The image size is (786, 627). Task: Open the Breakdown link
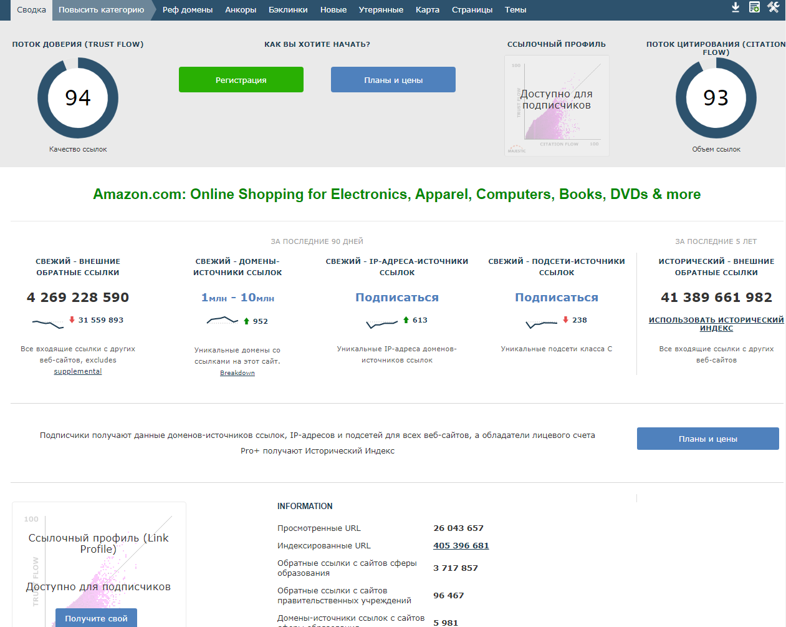click(237, 373)
